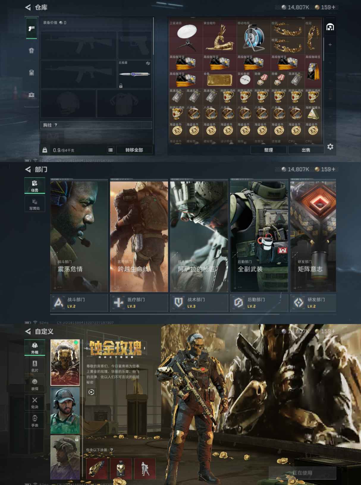Select the 海鲜粥罐头 pyramid can item
Viewport: 361px width, 485px height.
tap(313, 113)
